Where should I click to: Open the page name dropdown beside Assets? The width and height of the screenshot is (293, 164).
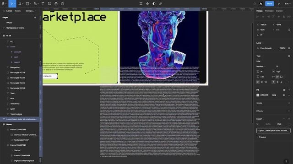click(31, 11)
